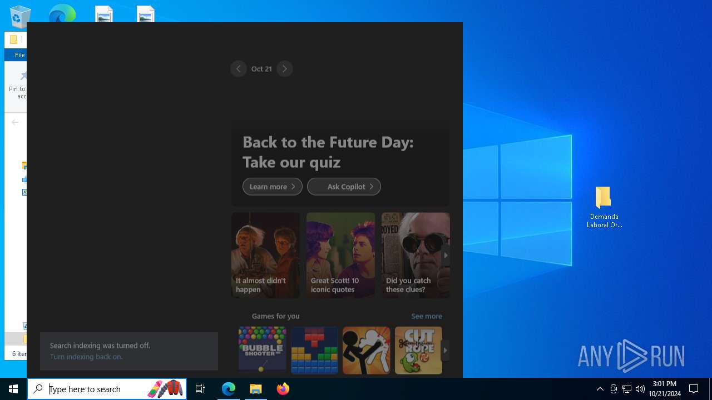This screenshot has width=712, height=400.
Task: Open Microsoft Edge from the taskbar
Action: (x=229, y=389)
